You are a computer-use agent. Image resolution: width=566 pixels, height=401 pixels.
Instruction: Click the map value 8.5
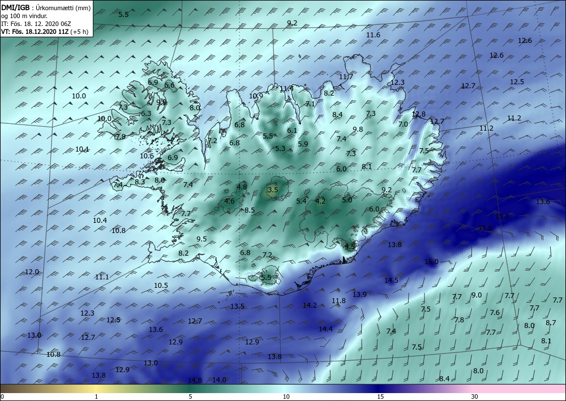(x=250, y=210)
